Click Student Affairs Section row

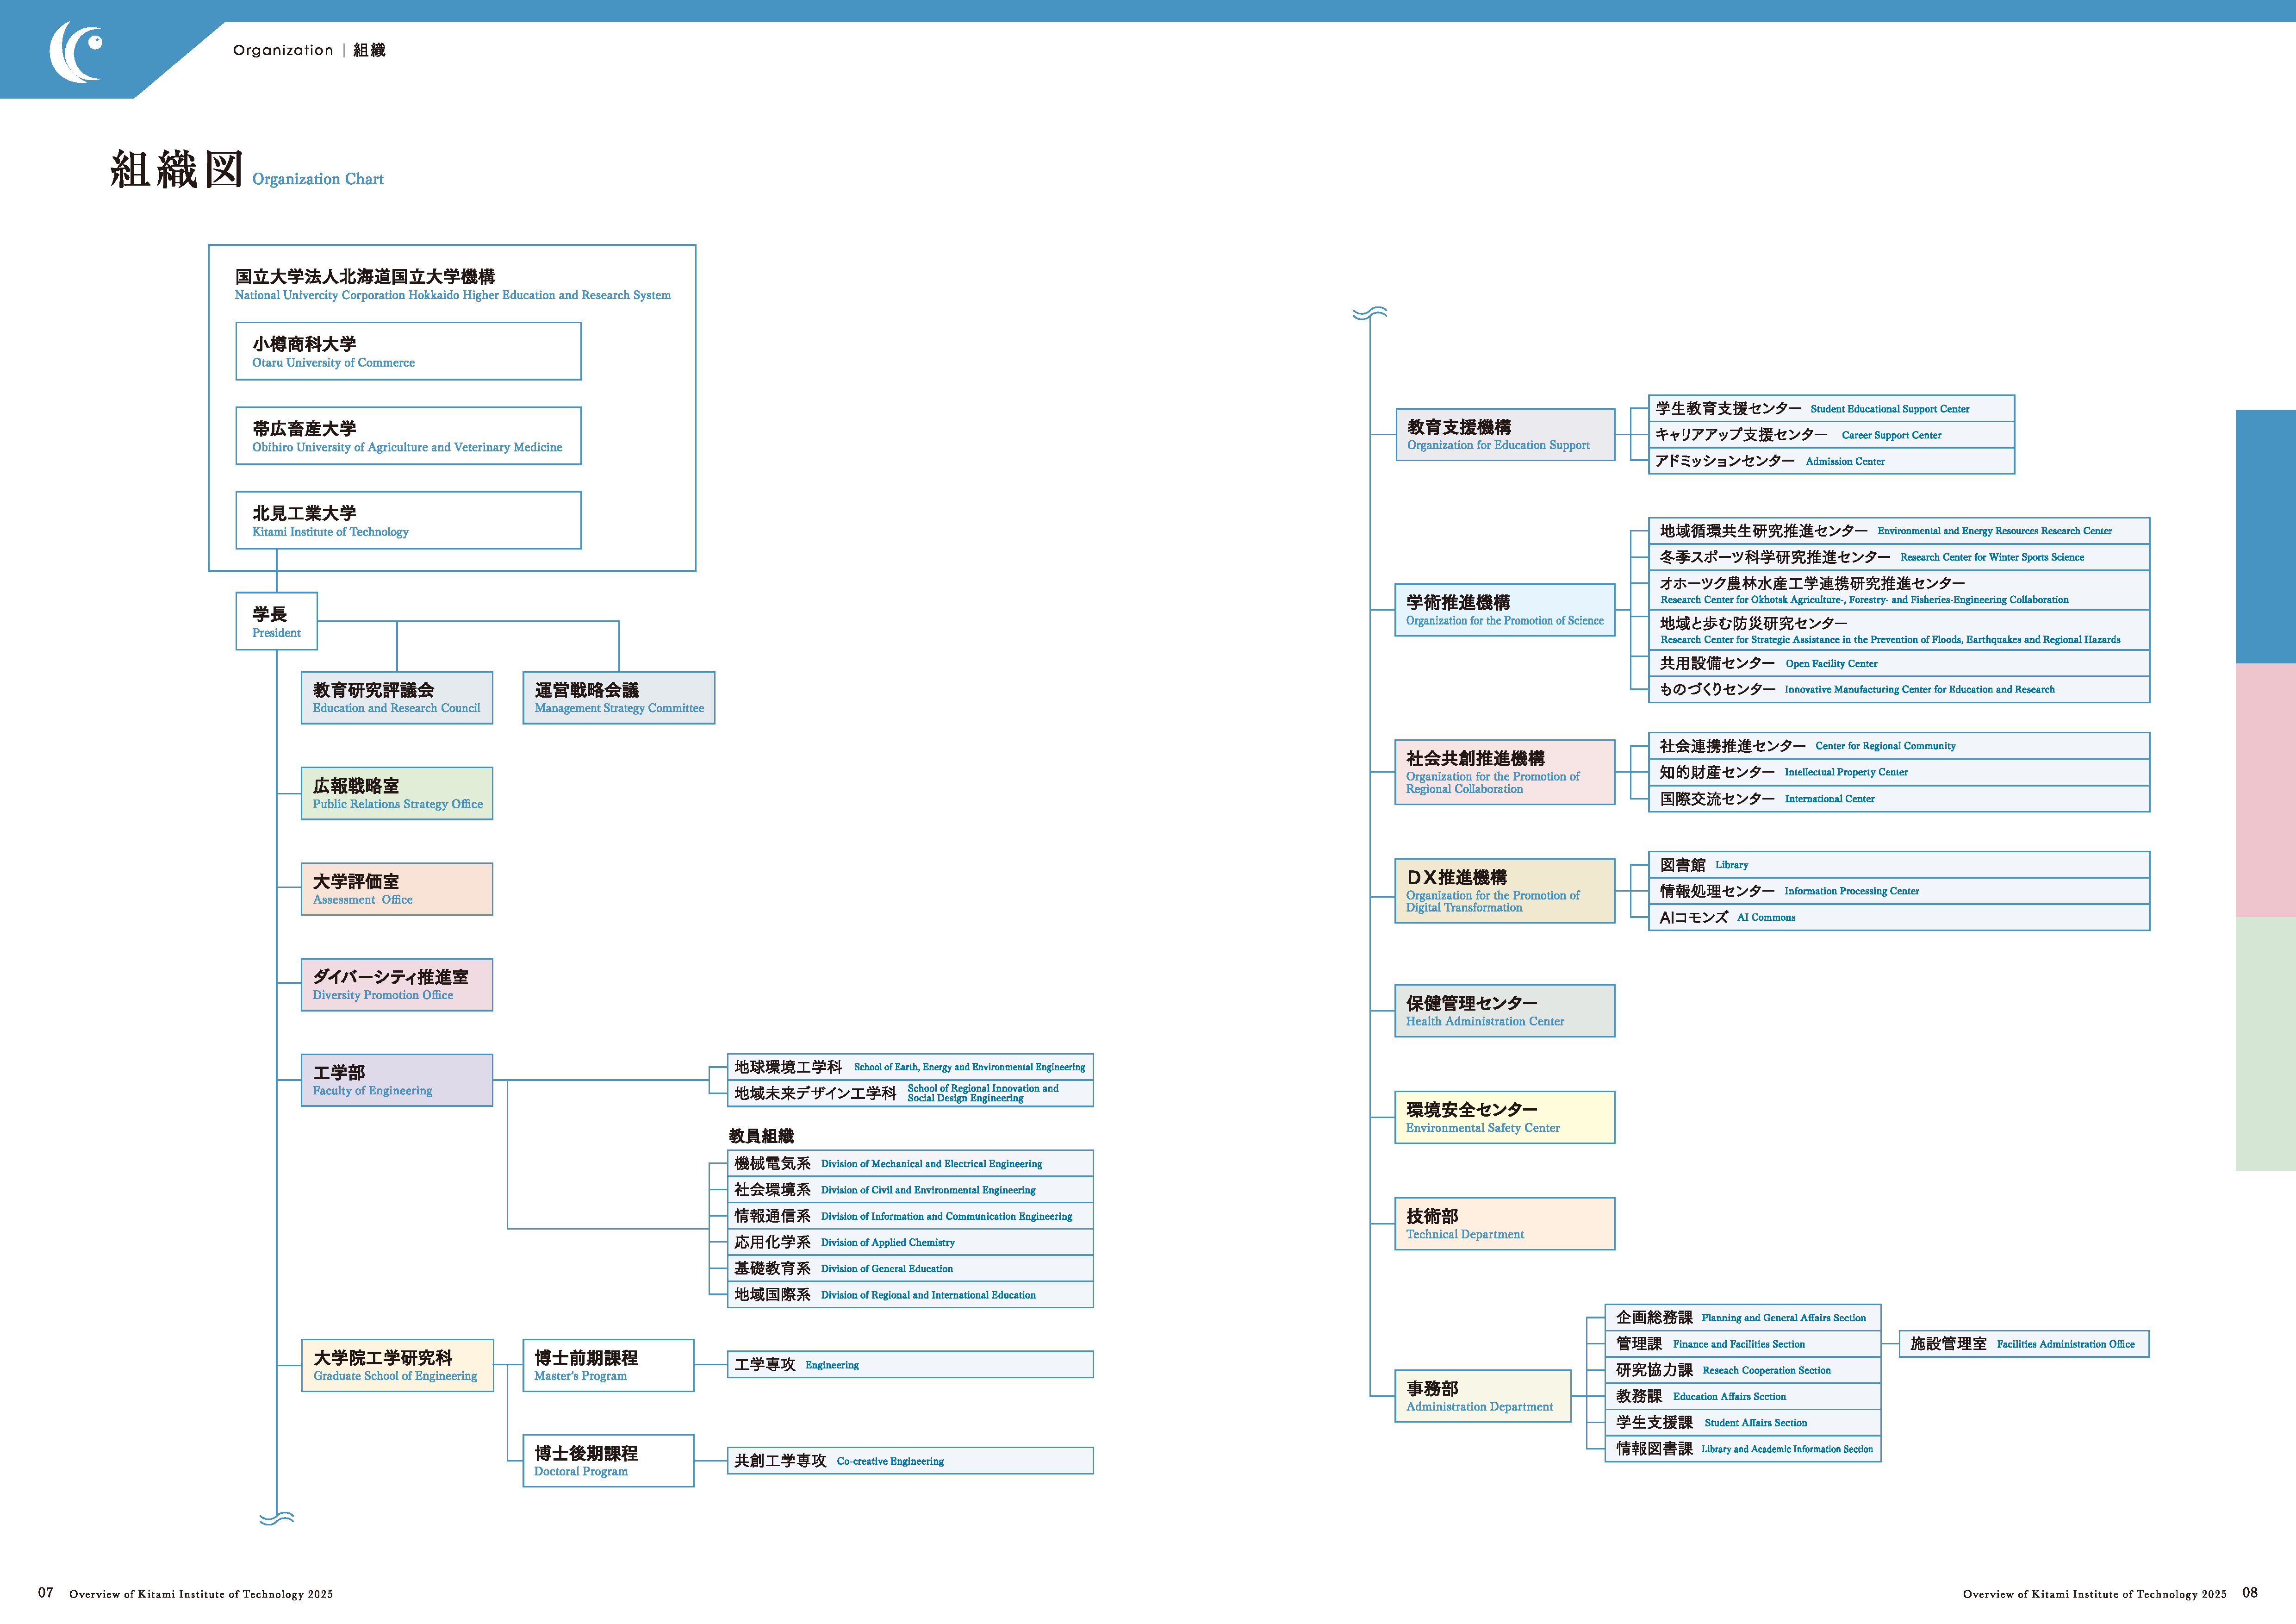[1743, 1423]
